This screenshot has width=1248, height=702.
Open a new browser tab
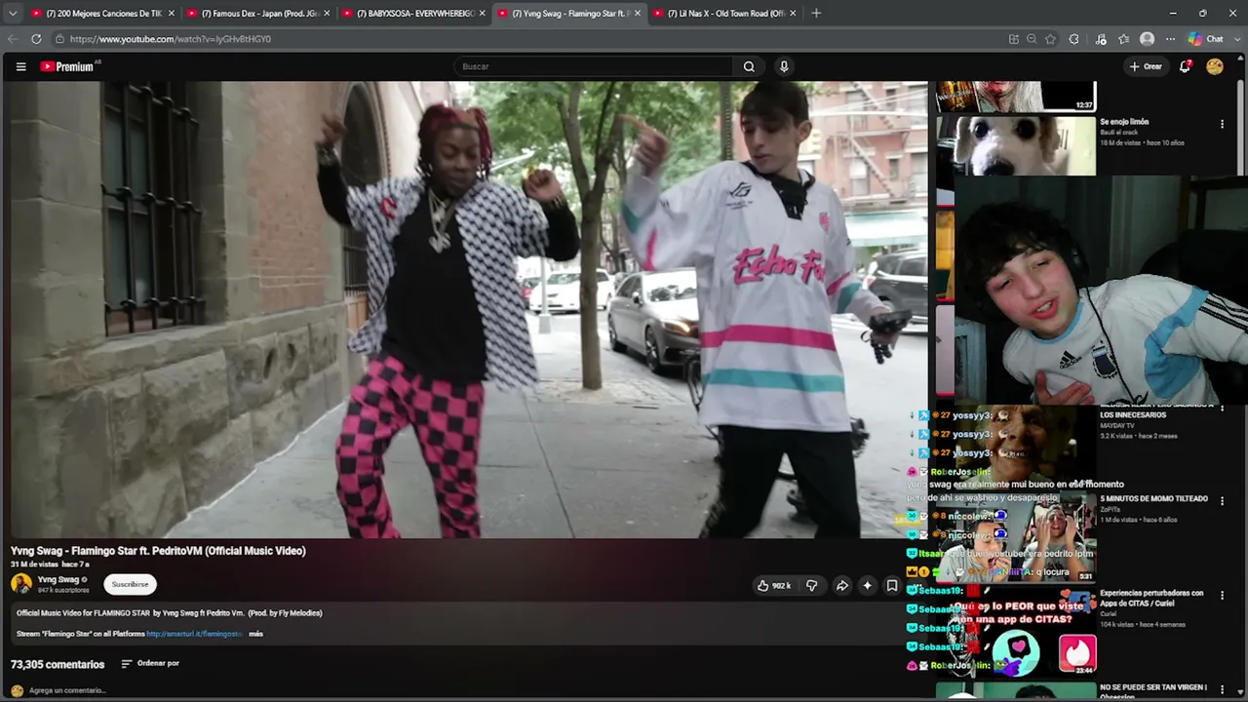click(816, 14)
